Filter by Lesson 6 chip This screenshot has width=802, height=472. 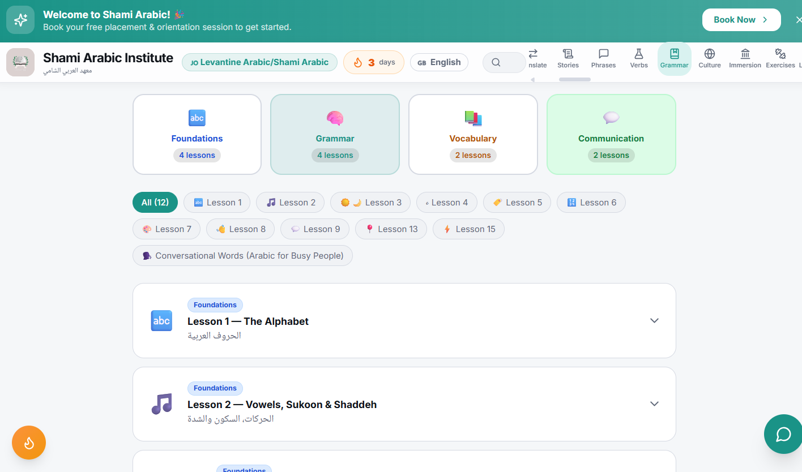[591, 203]
